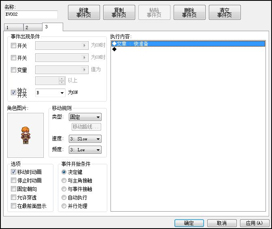This screenshot has height=229, width=272.
Task: Open the 速度 dropdown showing 3: Slow
Action: point(85,139)
